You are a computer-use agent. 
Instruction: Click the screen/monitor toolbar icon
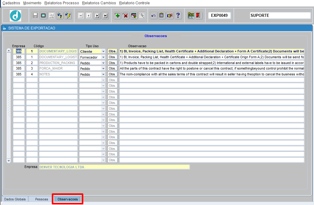click(x=43, y=15)
